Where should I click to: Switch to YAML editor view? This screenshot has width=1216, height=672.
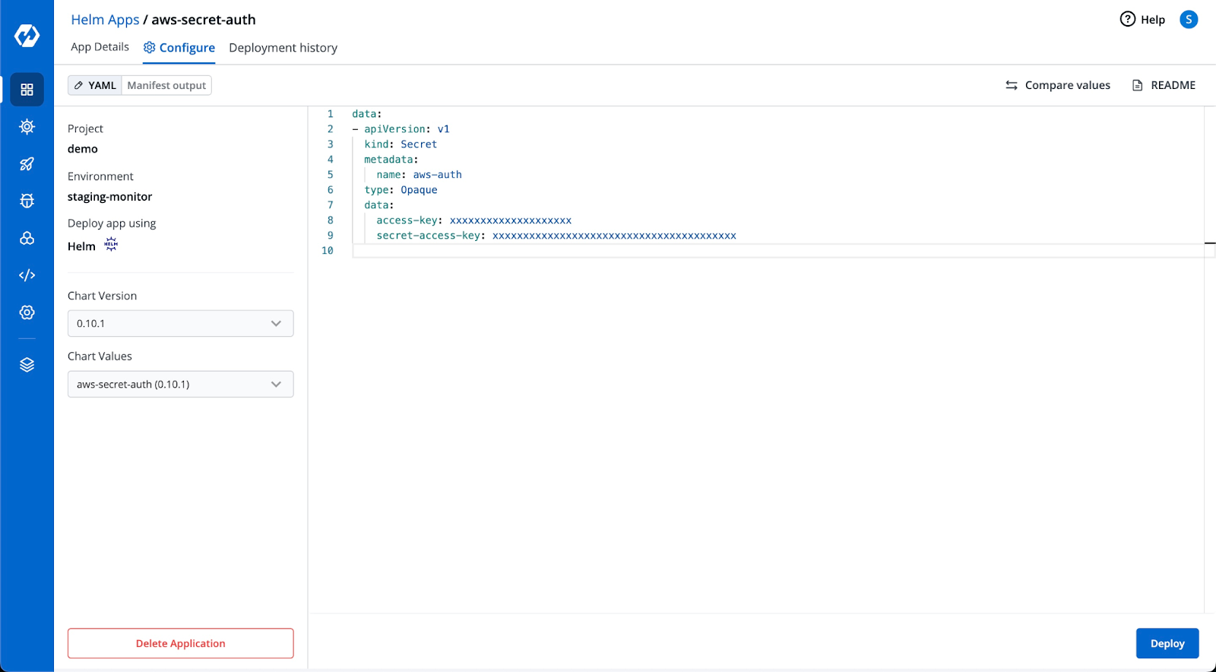tap(95, 85)
